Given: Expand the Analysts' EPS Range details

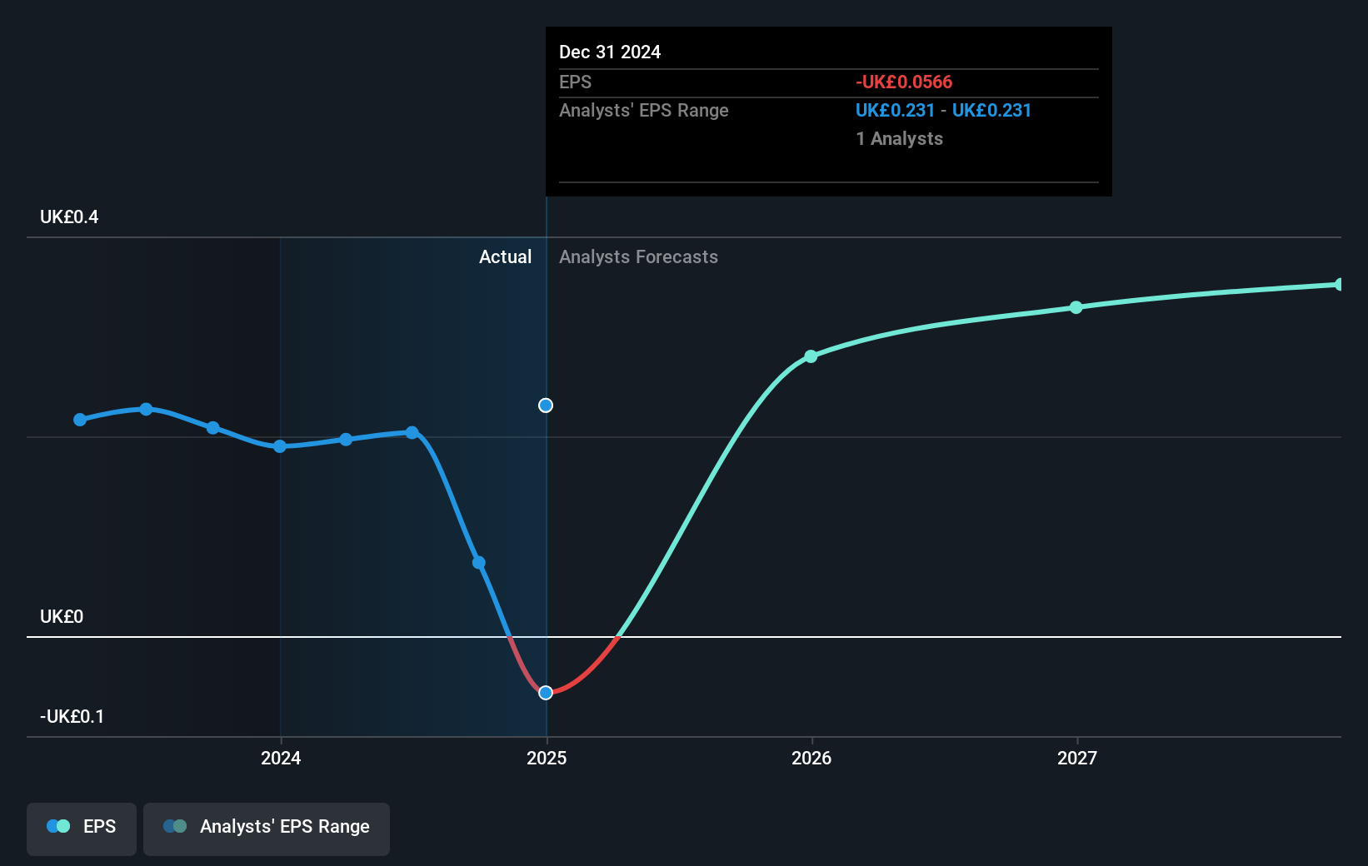Looking at the screenshot, I should (266, 826).
